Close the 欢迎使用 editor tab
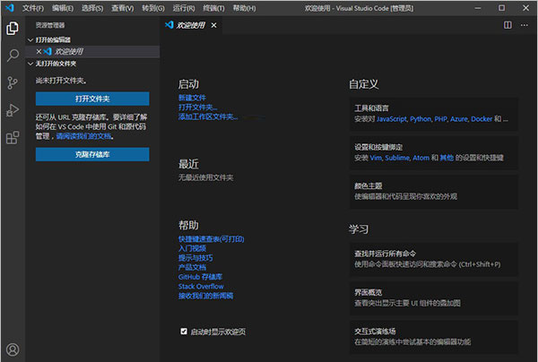This screenshot has width=538, height=362. click(213, 25)
